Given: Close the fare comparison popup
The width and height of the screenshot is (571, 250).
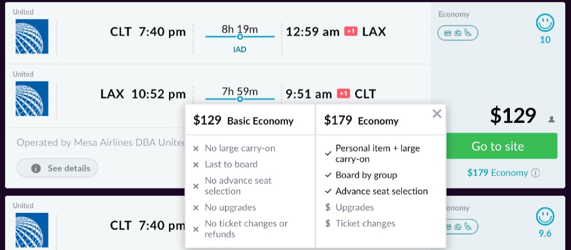Looking at the screenshot, I should (437, 114).
